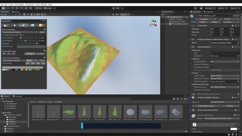
Task: Toggle R channel in Color Mask
Action: [28, 63]
